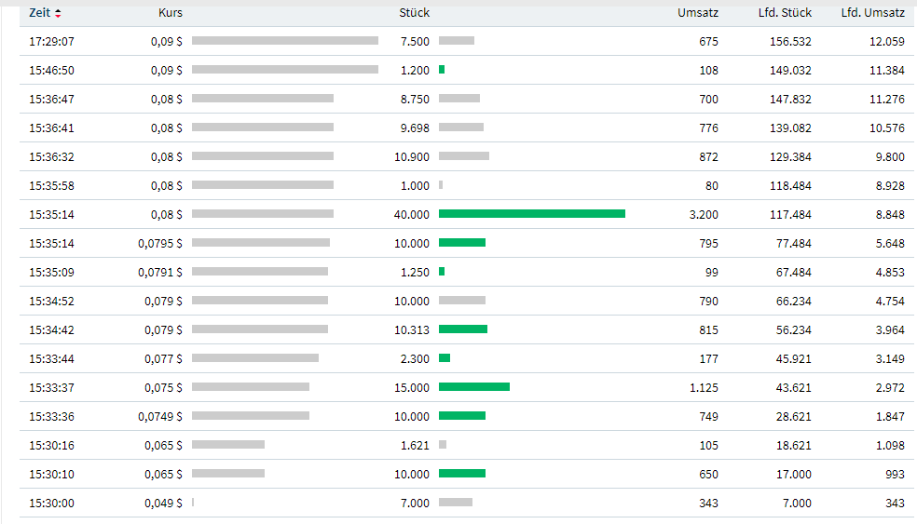This screenshot has width=917, height=524.
Task: Click the Umsatz value 3.200
Action: click(703, 214)
